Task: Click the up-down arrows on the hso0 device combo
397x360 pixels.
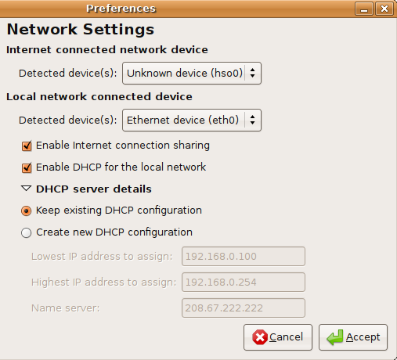Action: pyautogui.click(x=252, y=73)
